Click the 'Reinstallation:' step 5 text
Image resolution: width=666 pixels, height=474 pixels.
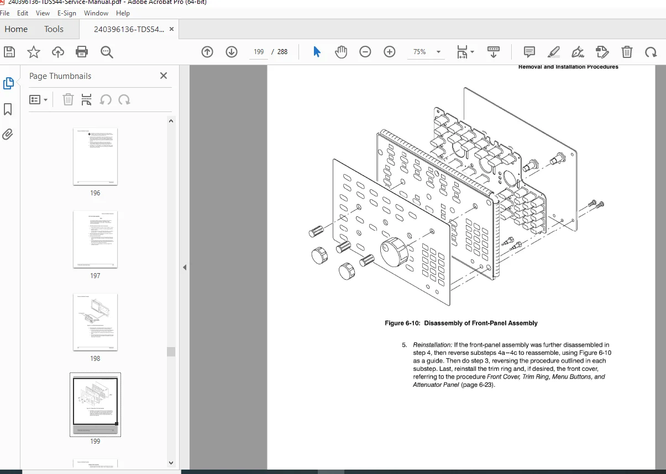point(432,345)
